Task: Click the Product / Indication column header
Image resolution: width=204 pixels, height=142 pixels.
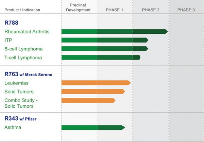Action: tap(22, 10)
